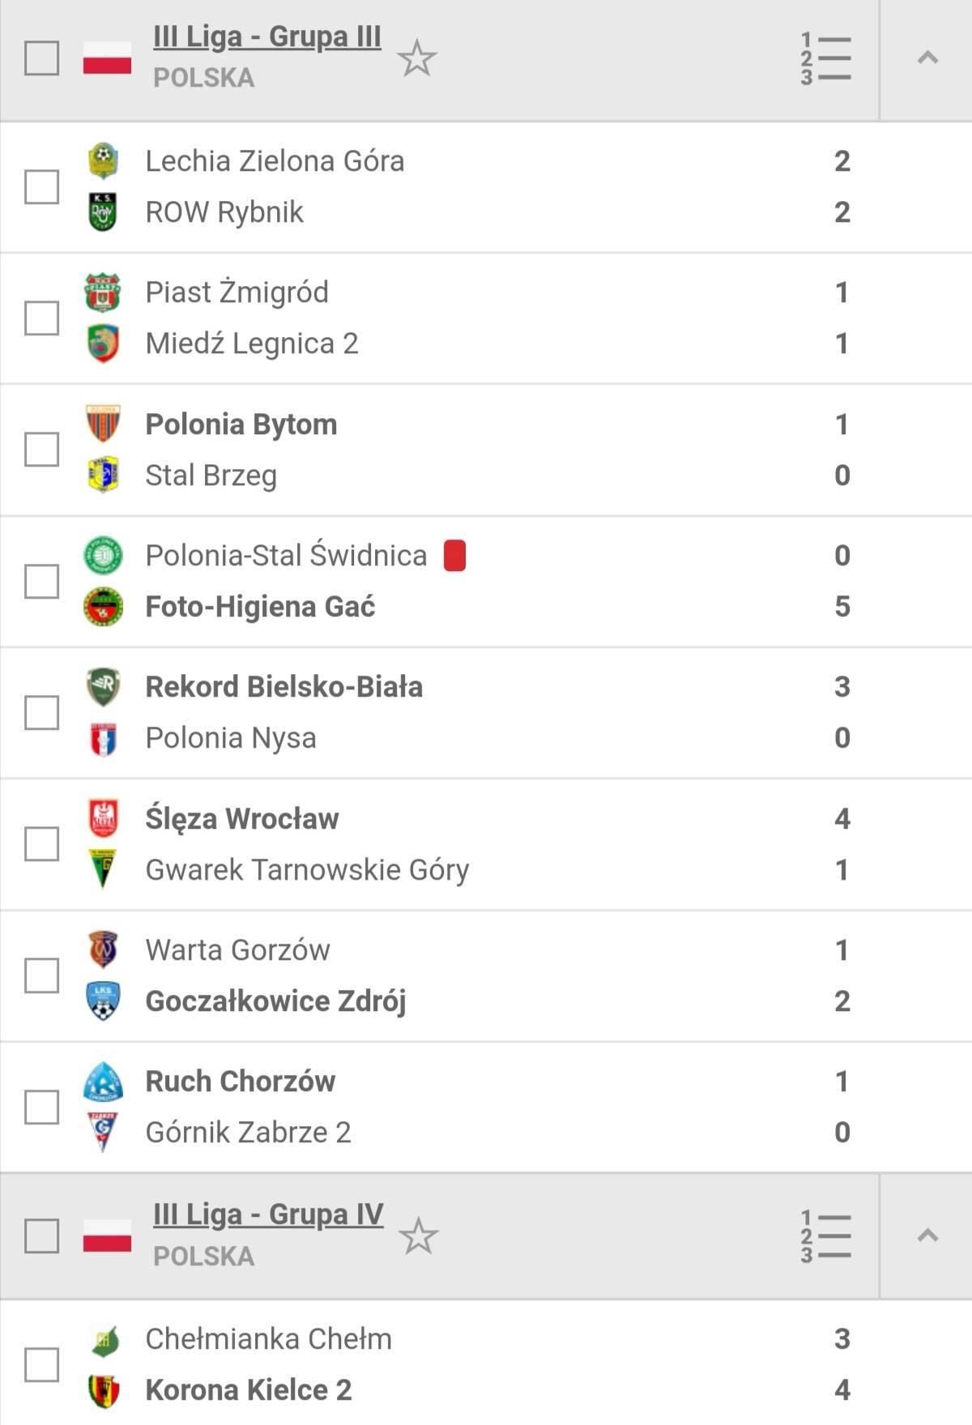Image resolution: width=972 pixels, height=1425 pixels.
Task: Collapse the III Liga - Grupa IV section
Action: coord(927,1236)
